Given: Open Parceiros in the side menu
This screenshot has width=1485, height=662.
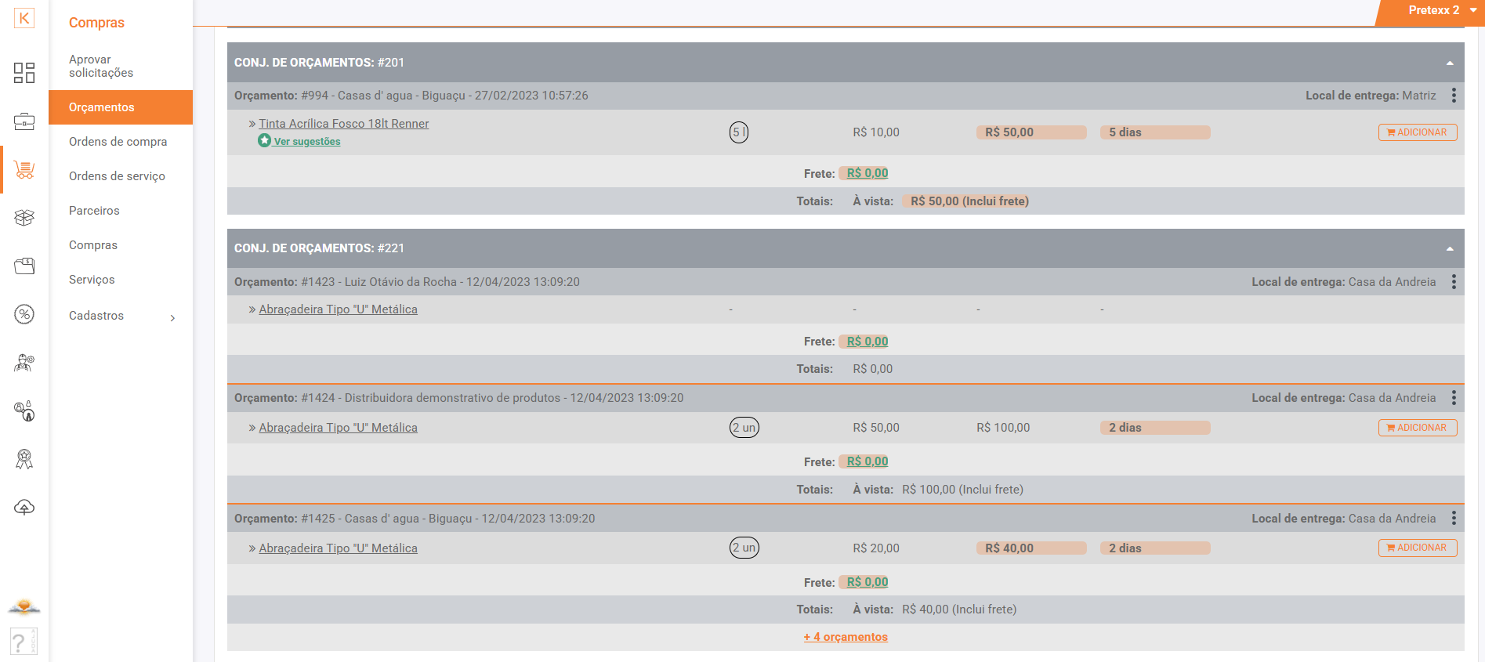Looking at the screenshot, I should pyautogui.click(x=94, y=211).
